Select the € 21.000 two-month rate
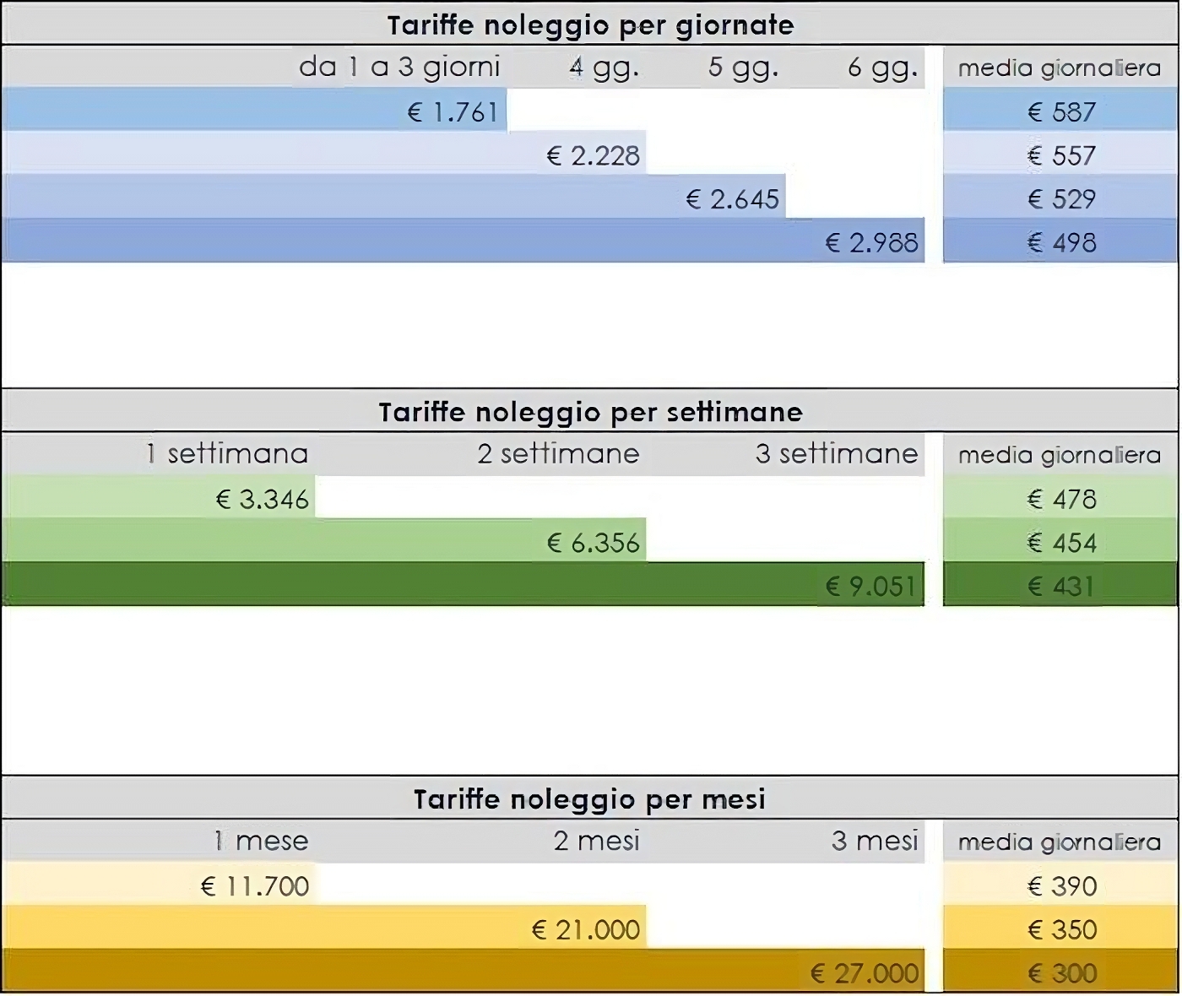 click(585, 930)
